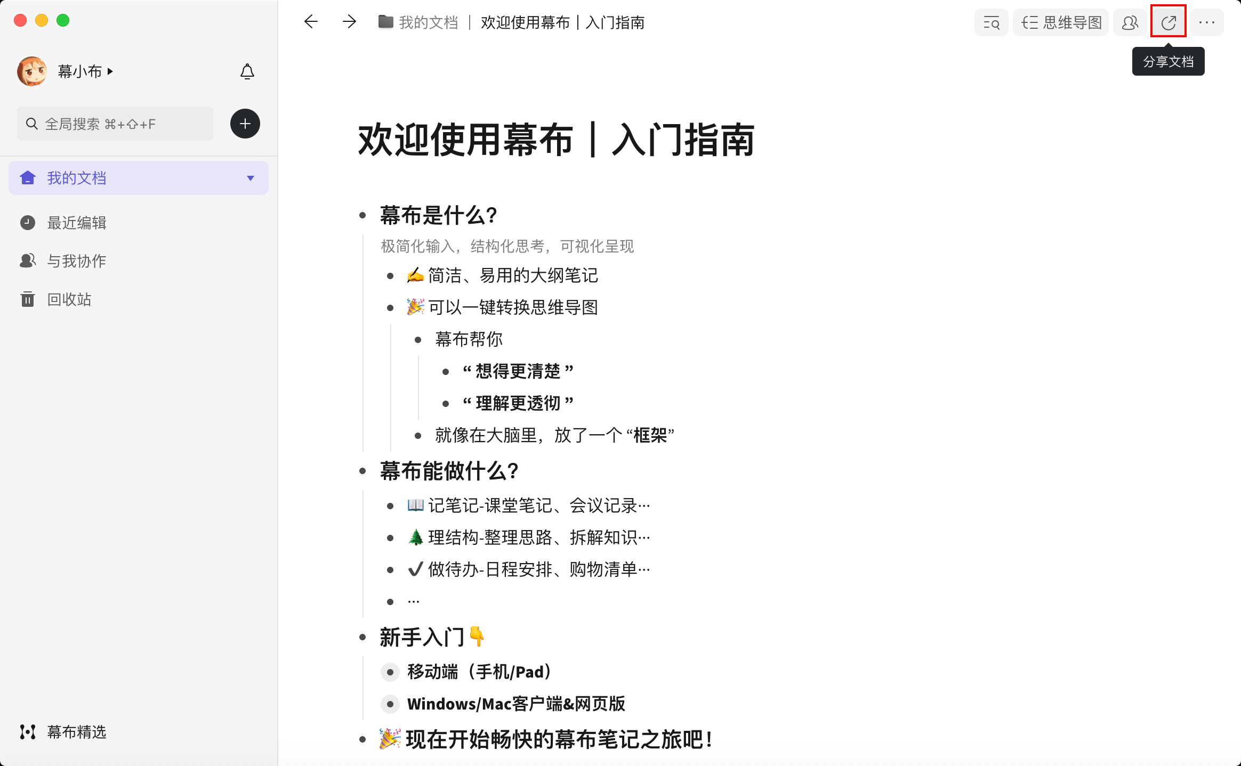Expand the collapsed 移动端（手机/Pad）bullet
The width and height of the screenshot is (1241, 766).
(390, 672)
